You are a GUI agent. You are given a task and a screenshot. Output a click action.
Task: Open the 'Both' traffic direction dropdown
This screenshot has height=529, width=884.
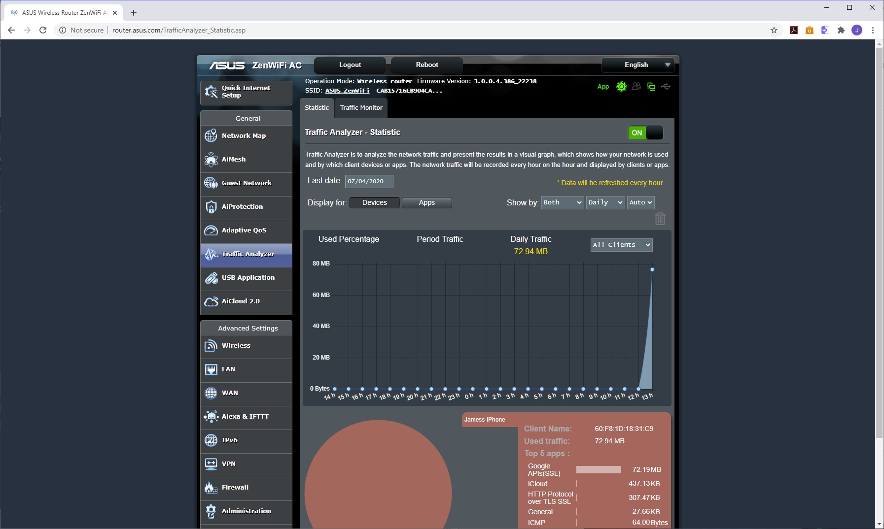[x=563, y=202]
